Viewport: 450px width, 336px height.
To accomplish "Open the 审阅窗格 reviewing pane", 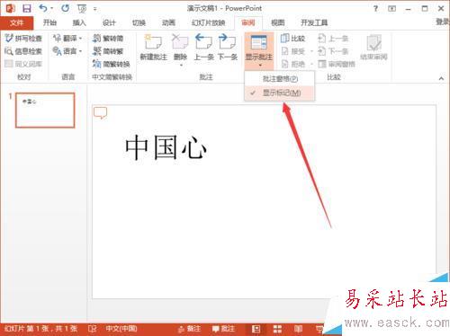I will coord(337,64).
